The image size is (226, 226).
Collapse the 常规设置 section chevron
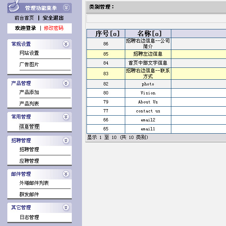66,44
